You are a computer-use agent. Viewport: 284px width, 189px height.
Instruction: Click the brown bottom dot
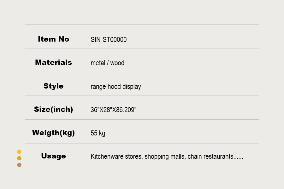click(19, 165)
